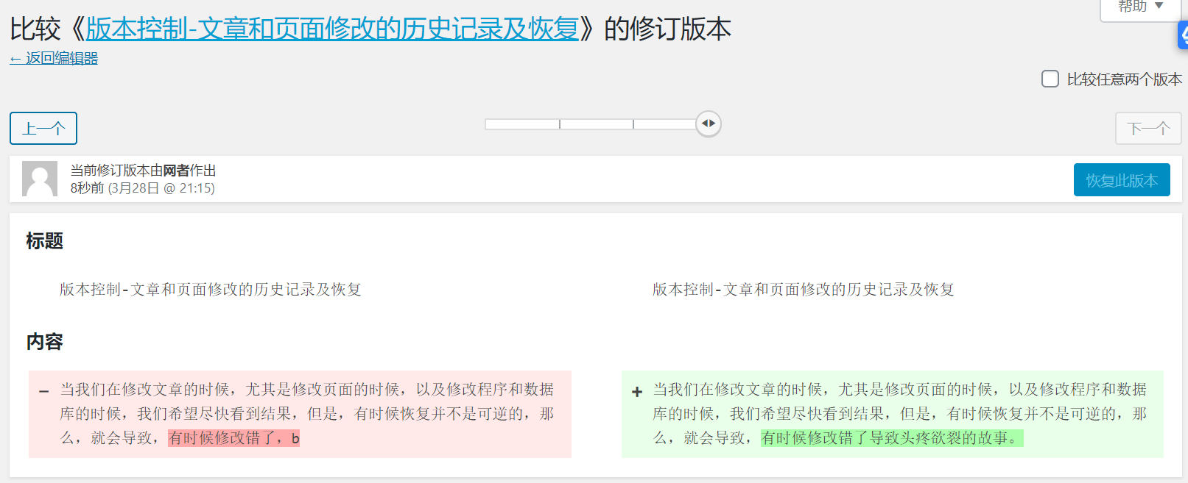Click the revision slider handle
The width and height of the screenshot is (1188, 483).
[x=709, y=124]
